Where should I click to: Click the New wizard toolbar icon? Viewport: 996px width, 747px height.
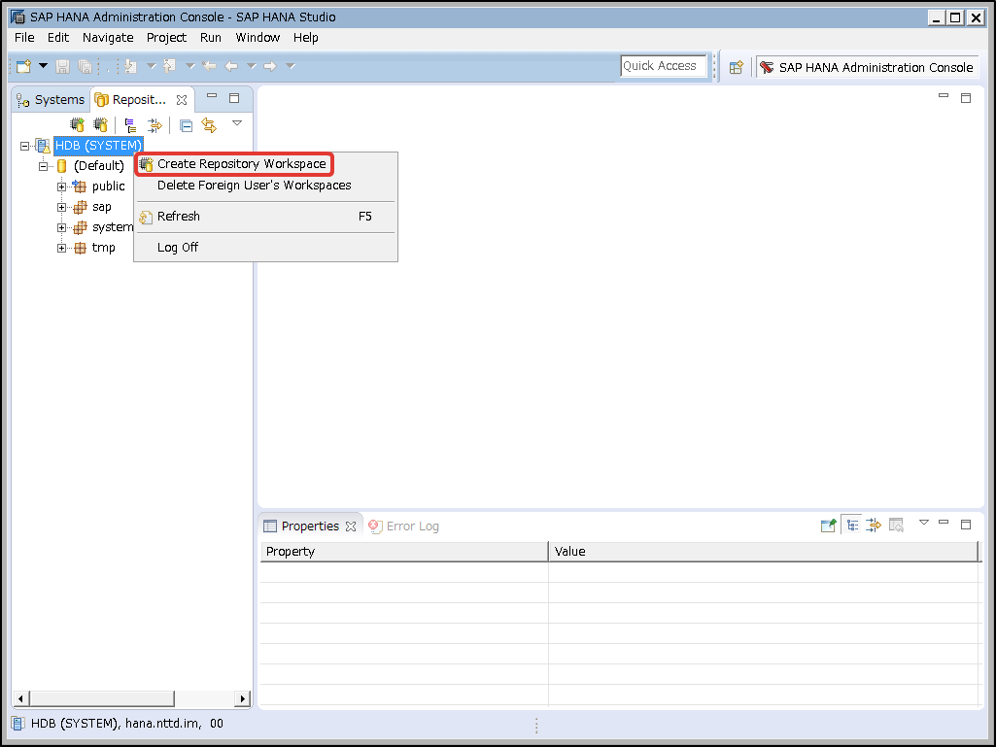[24, 66]
